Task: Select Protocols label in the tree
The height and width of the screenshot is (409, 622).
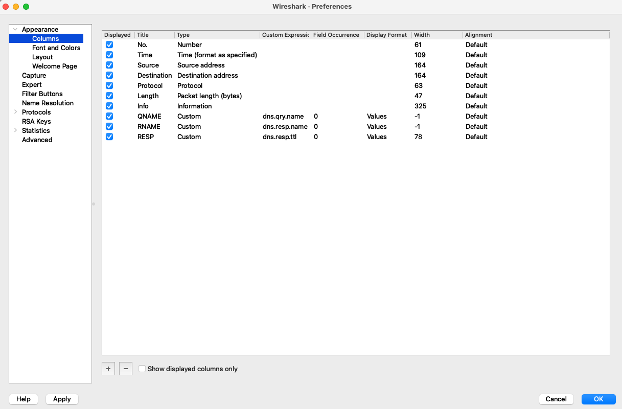Action: pyautogui.click(x=36, y=112)
